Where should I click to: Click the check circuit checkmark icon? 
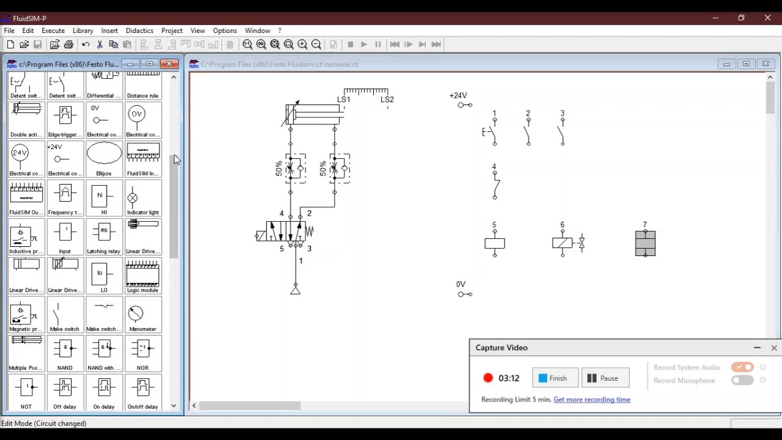click(x=333, y=45)
